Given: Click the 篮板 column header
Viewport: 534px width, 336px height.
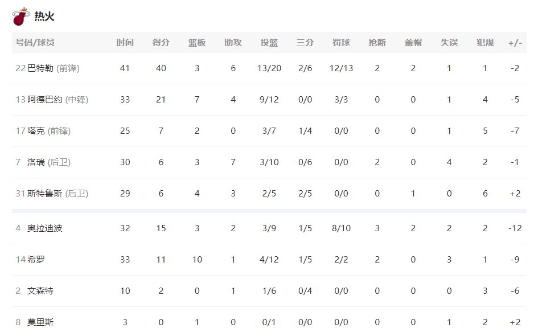Looking at the screenshot, I should point(197,43).
